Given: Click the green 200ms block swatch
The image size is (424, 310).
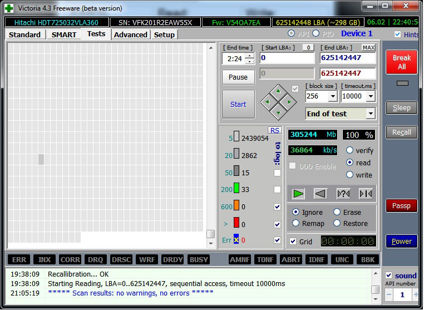Looking at the screenshot, I should tap(236, 188).
